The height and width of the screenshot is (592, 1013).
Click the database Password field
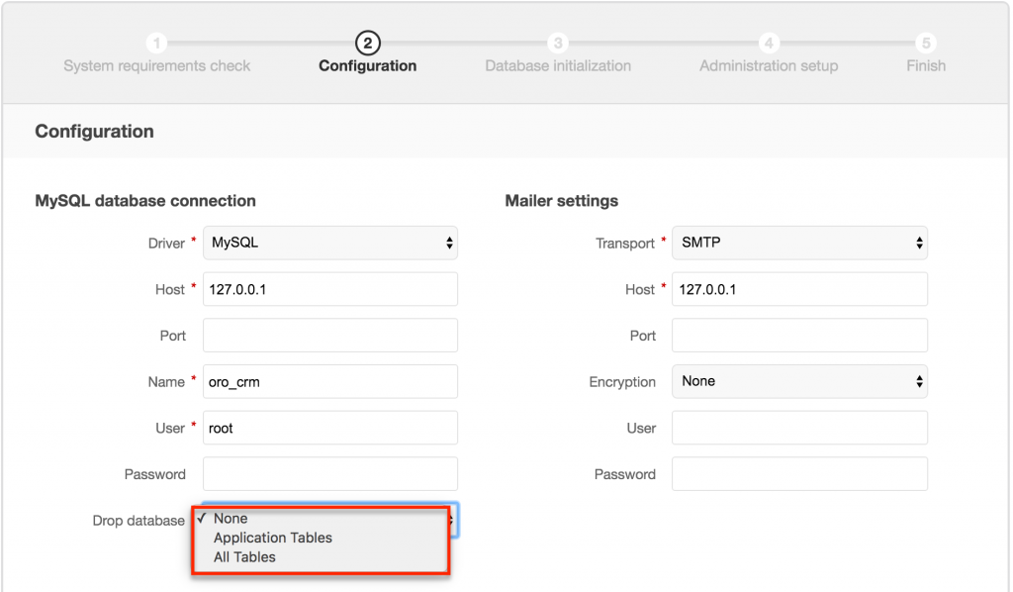(330, 474)
